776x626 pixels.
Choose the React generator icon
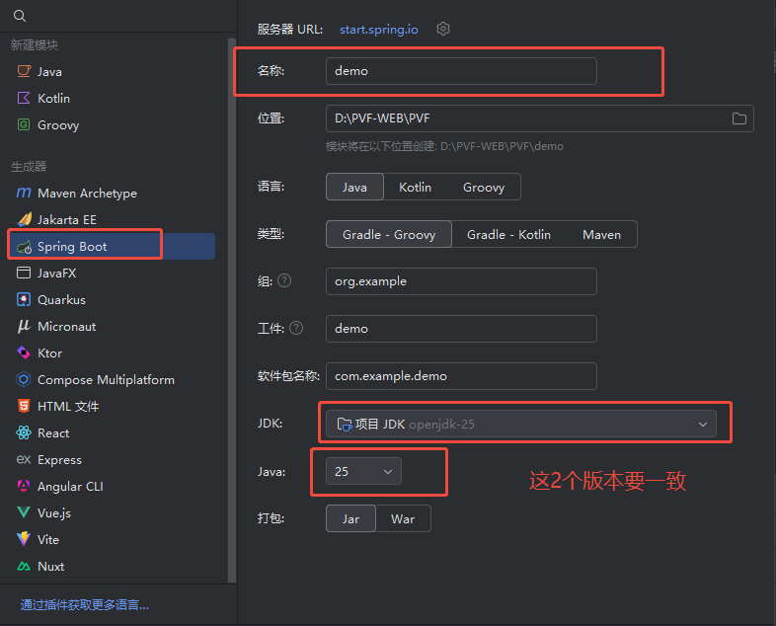click(x=24, y=433)
